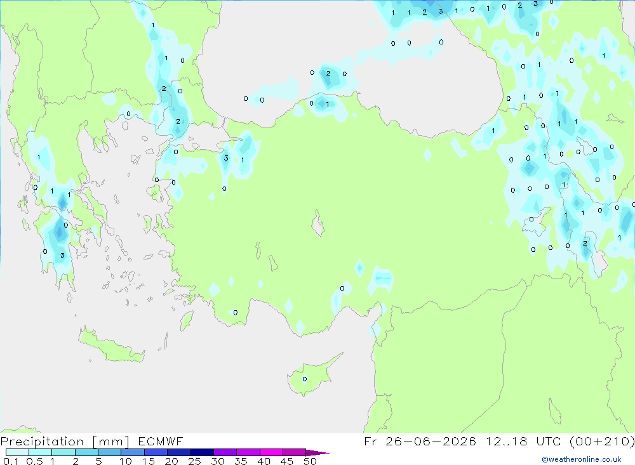Click the '(00+210)' forecast step label

point(602,441)
